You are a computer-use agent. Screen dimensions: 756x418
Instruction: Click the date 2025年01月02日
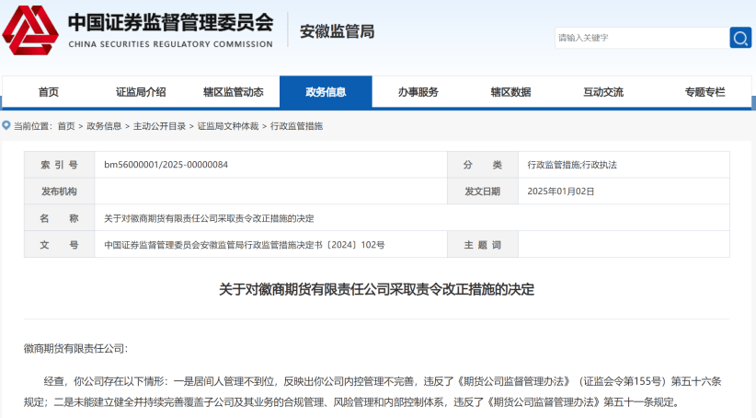pyautogui.click(x=560, y=192)
